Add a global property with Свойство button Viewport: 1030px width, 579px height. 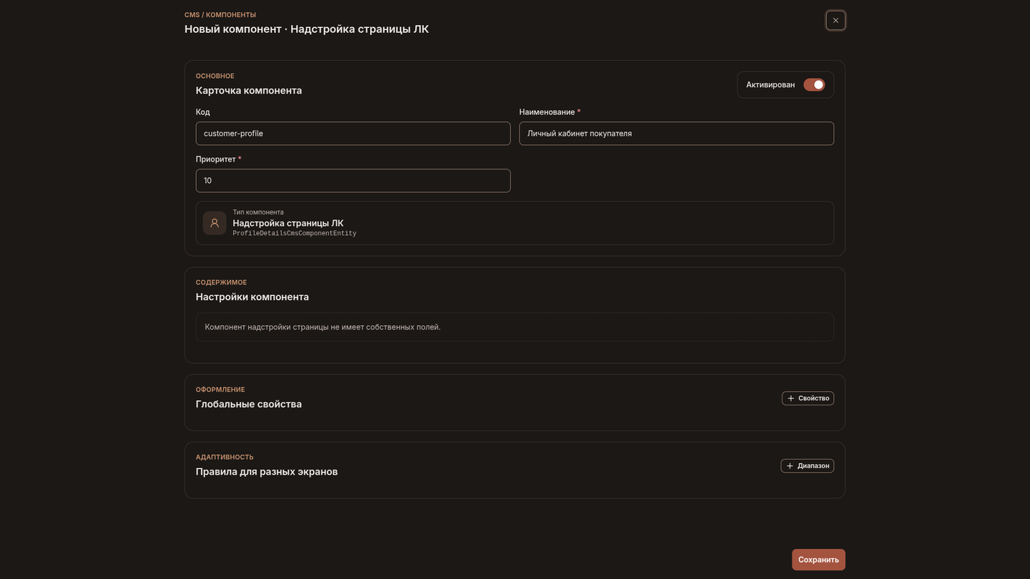tap(808, 398)
